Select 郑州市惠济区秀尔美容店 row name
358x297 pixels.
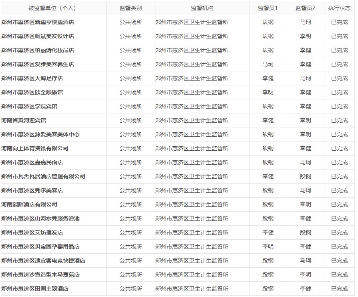click(x=32, y=190)
